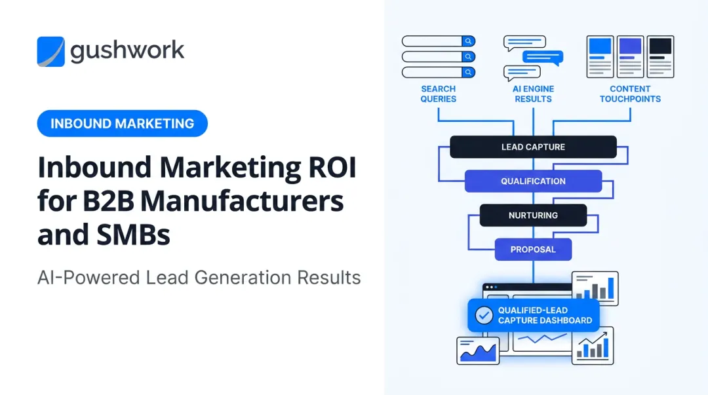Click the gushwork logo icon

coord(50,52)
